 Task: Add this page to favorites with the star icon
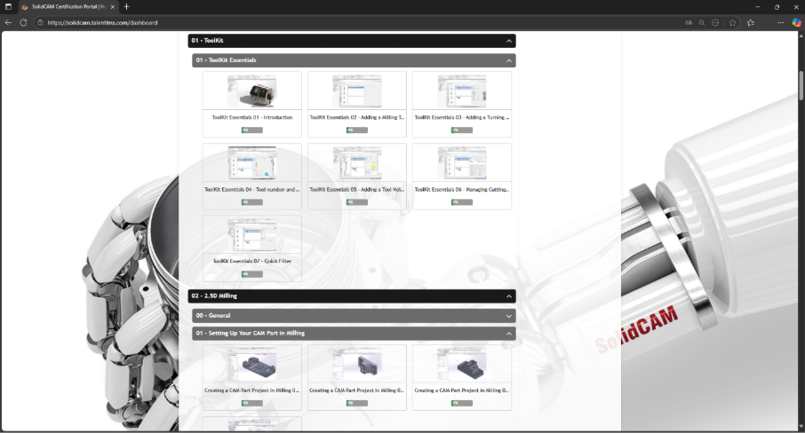pos(732,22)
